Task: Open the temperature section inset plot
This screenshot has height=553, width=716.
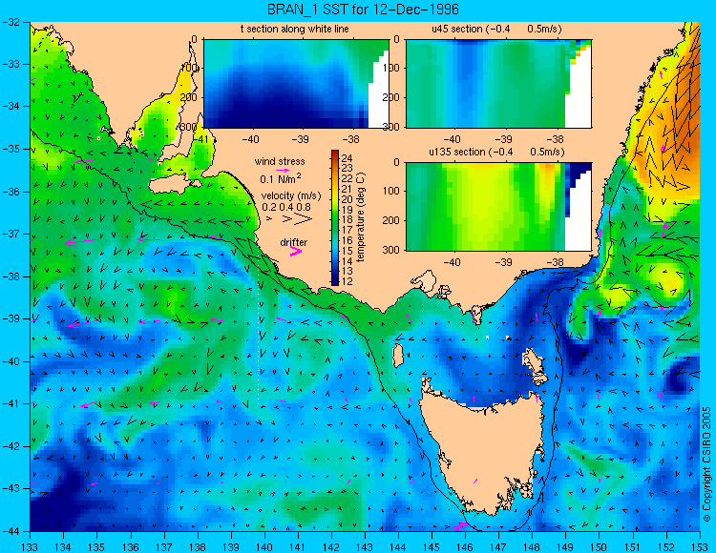Action: pyautogui.click(x=296, y=84)
